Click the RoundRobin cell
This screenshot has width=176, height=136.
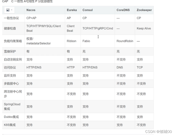[125, 41]
